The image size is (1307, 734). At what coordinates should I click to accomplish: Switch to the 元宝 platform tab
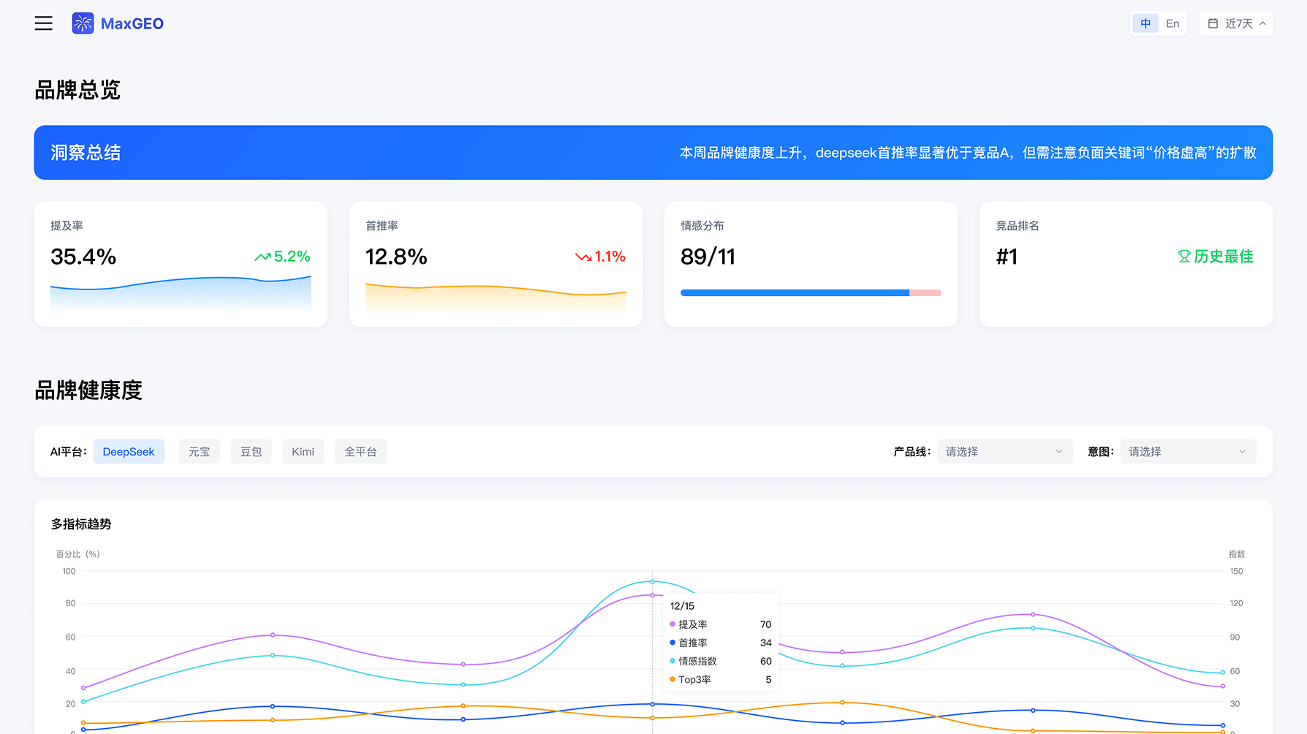tap(199, 451)
